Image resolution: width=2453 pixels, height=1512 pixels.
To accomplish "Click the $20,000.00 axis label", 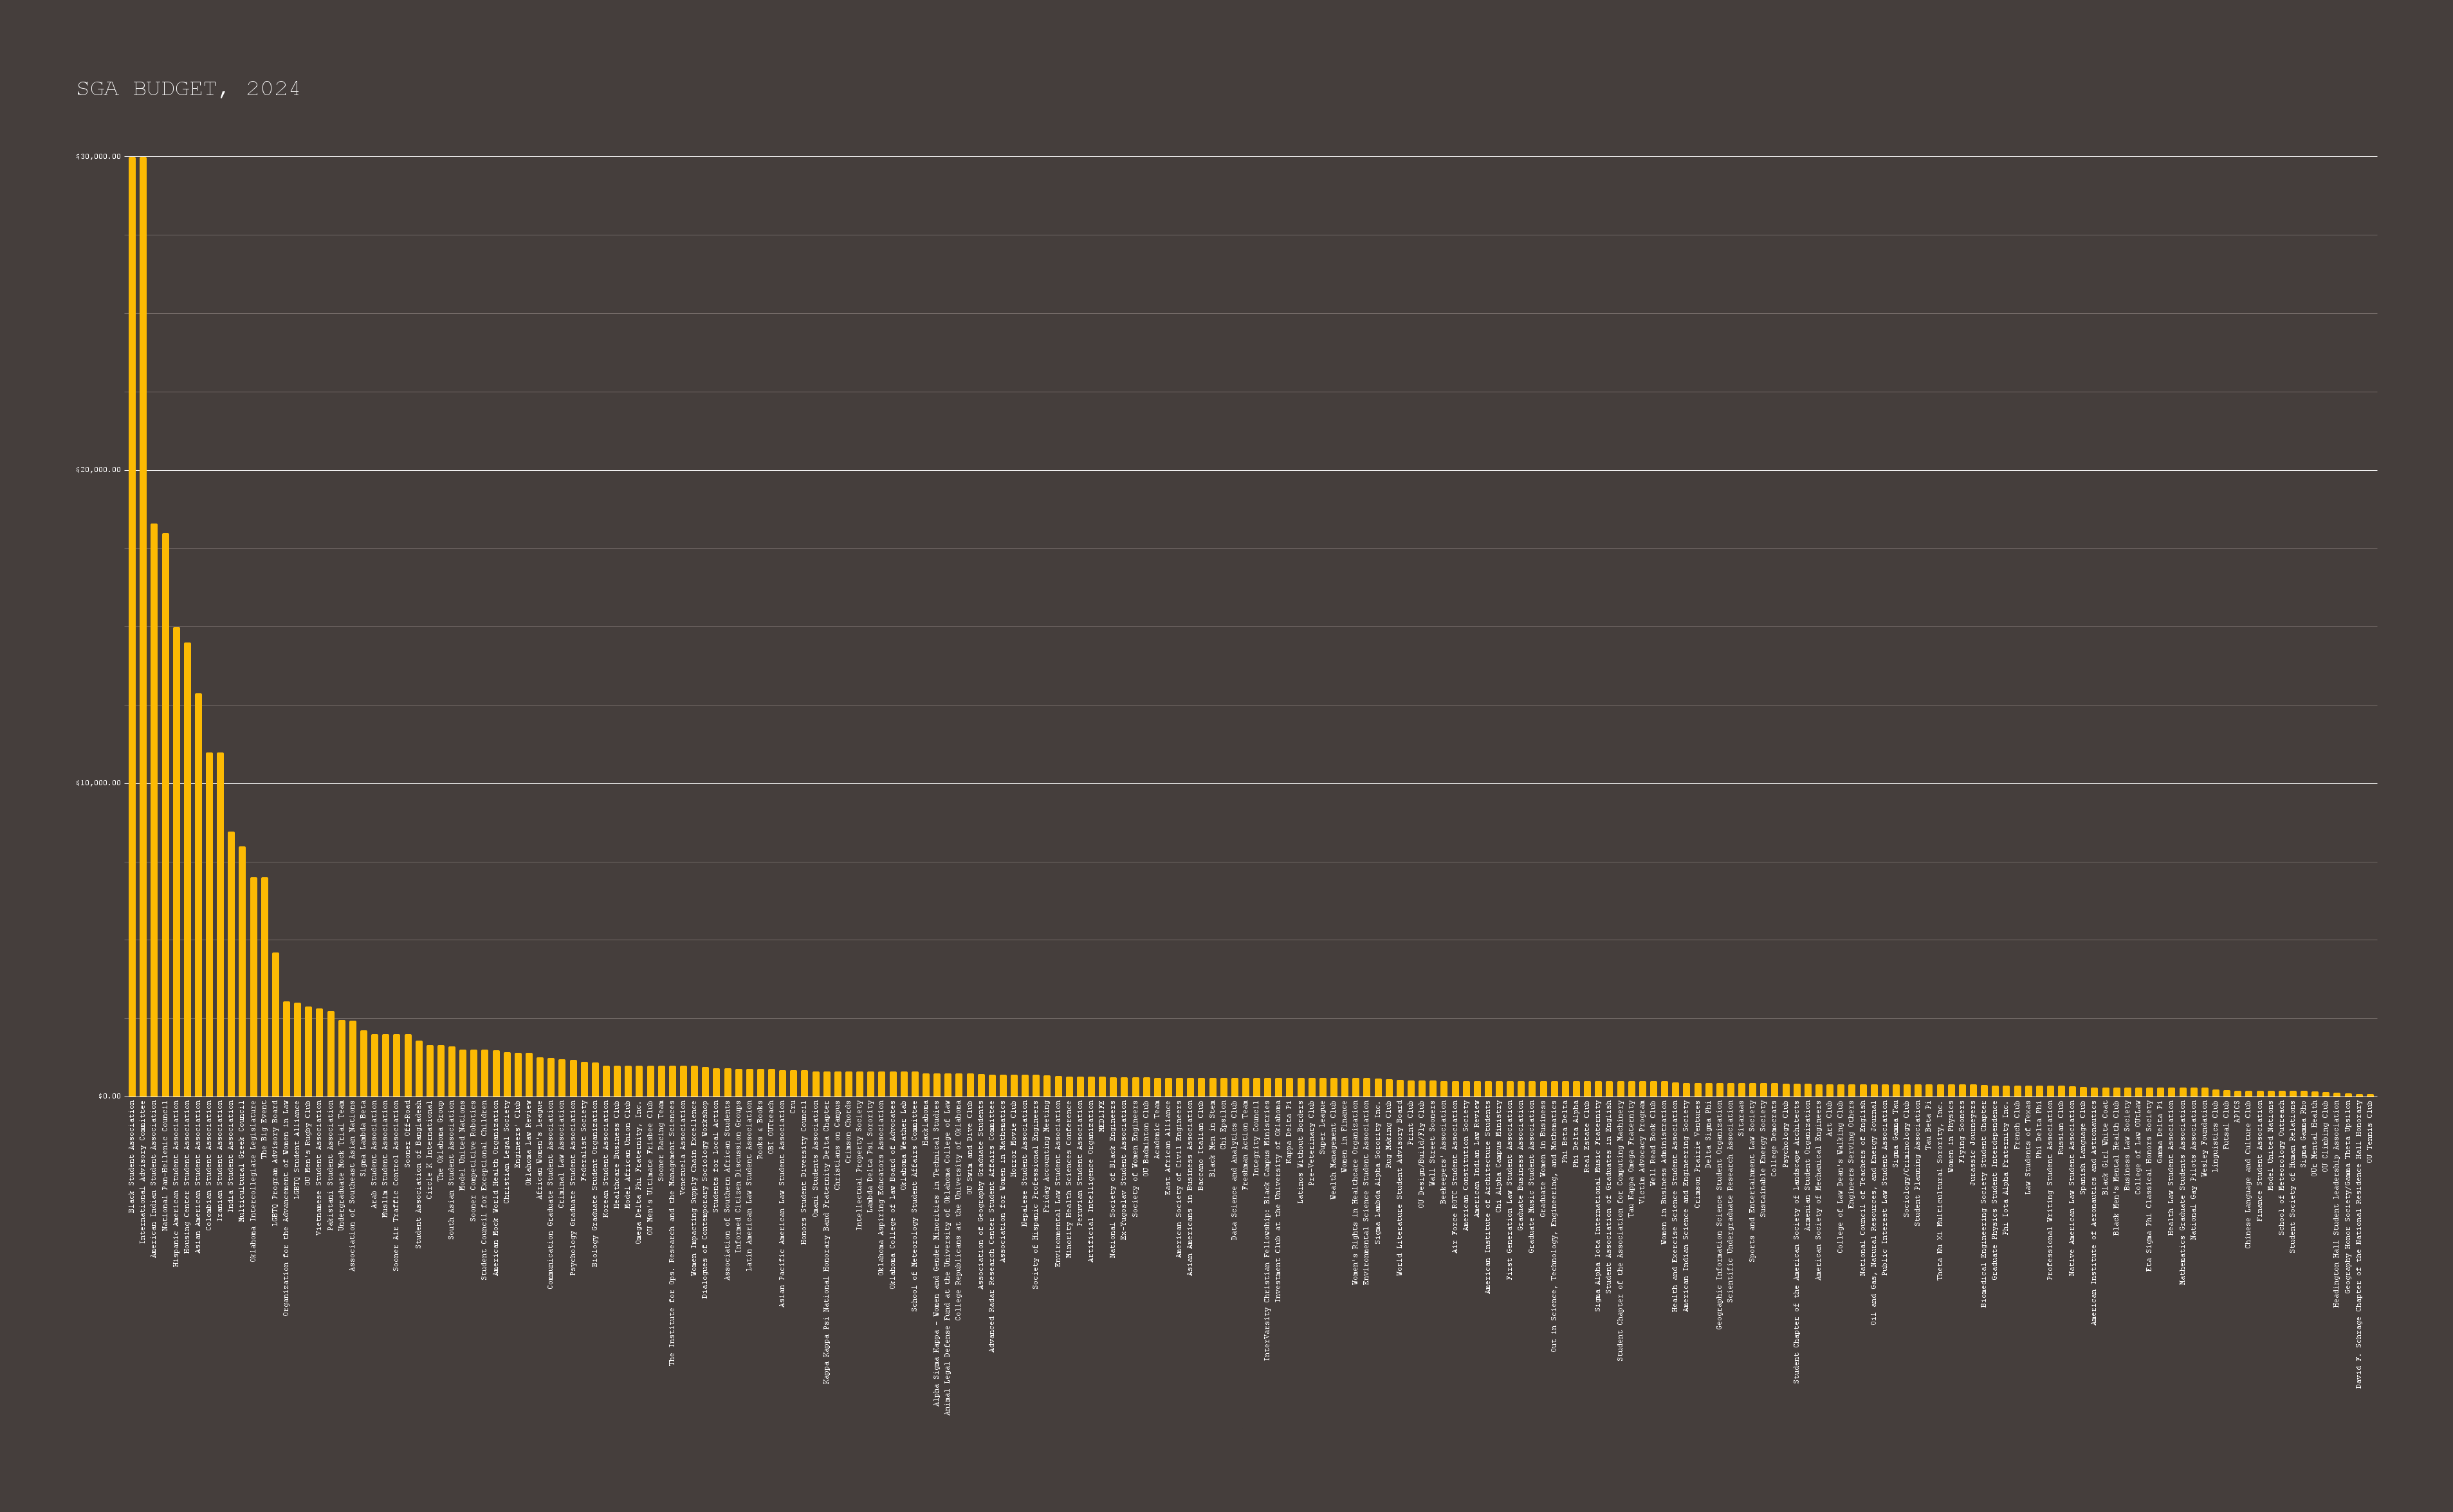I will click(x=98, y=470).
